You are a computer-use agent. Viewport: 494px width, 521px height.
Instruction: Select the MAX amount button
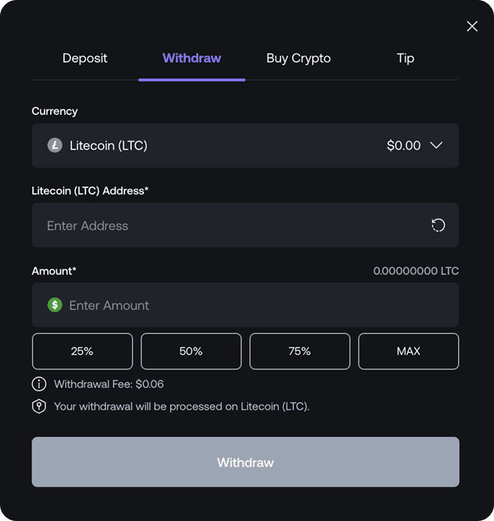408,351
